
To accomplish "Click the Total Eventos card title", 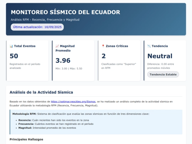I will [x=25, y=46].
